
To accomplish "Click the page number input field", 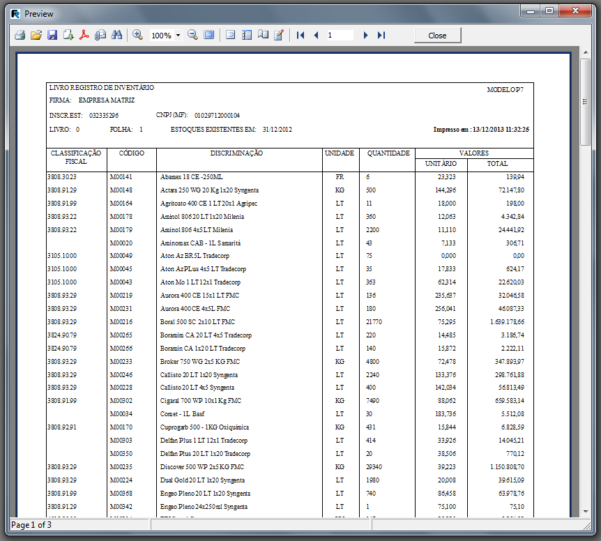I will (x=340, y=36).
